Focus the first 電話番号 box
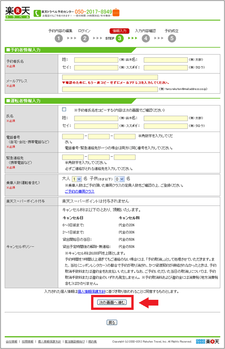225x349 pixels. click(73, 136)
